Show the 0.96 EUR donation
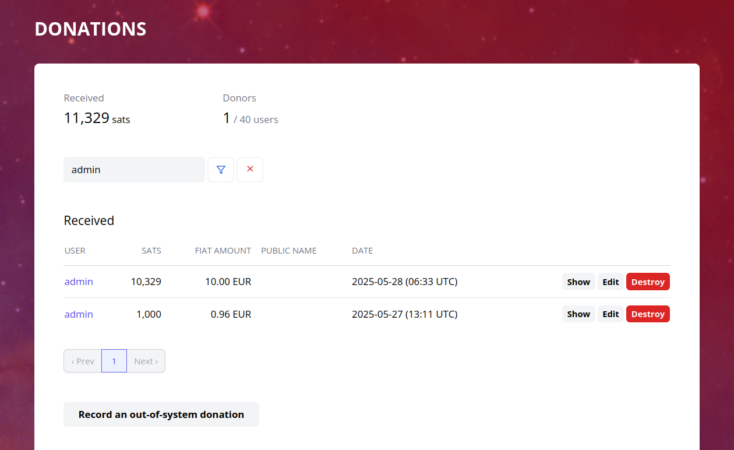Screen dimensions: 734x450 pos(578,314)
